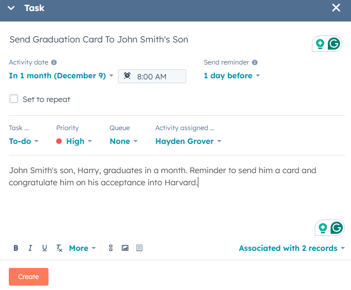This screenshot has width=351, height=290.
Task: Open the Associated with 2 records menu
Action: (291, 248)
